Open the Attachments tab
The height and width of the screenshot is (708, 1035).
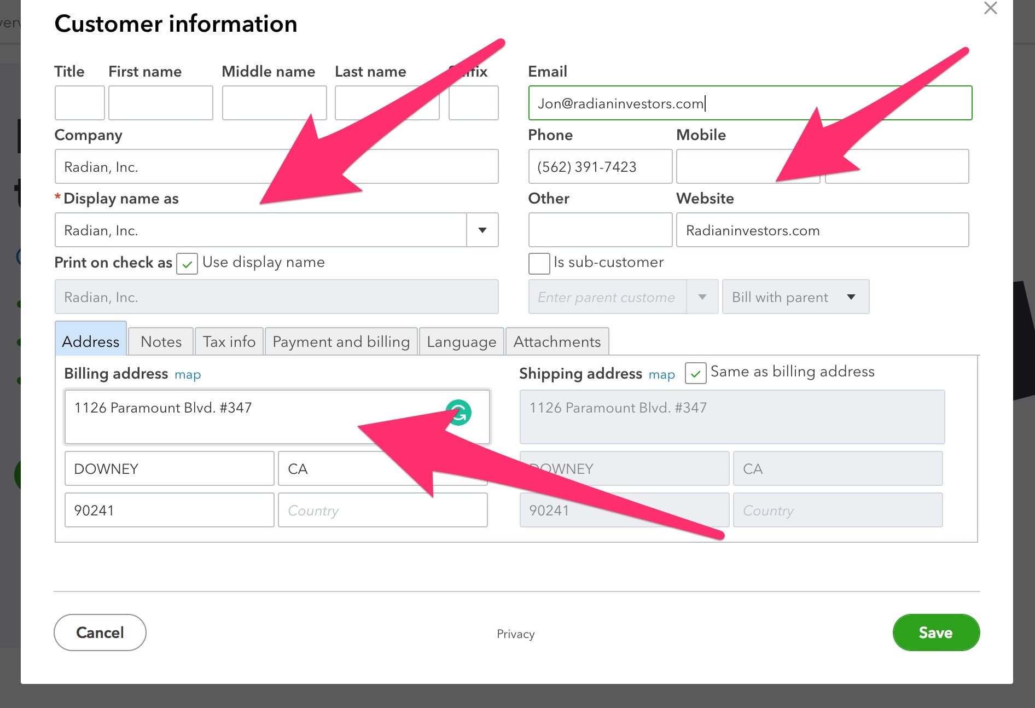pos(557,341)
